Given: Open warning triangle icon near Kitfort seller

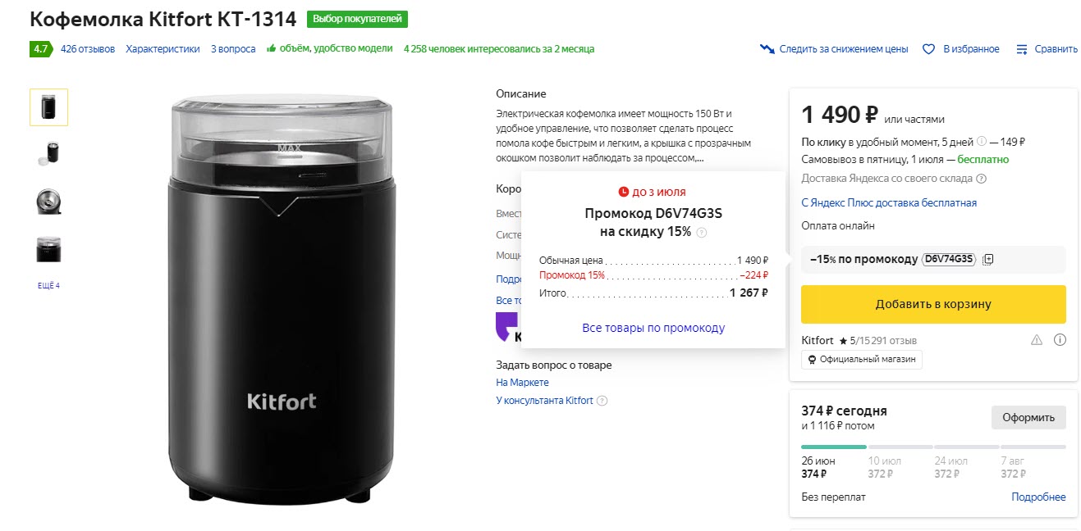Looking at the screenshot, I should tap(1036, 340).
